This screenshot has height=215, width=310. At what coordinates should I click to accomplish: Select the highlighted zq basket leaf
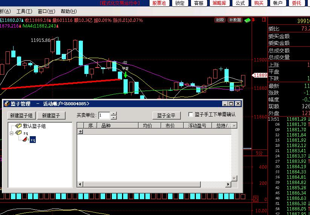point(33,140)
